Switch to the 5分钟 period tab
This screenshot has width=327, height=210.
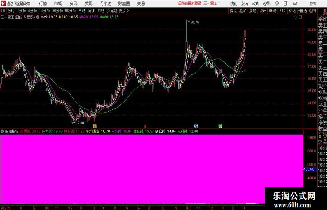(x=33, y=11)
